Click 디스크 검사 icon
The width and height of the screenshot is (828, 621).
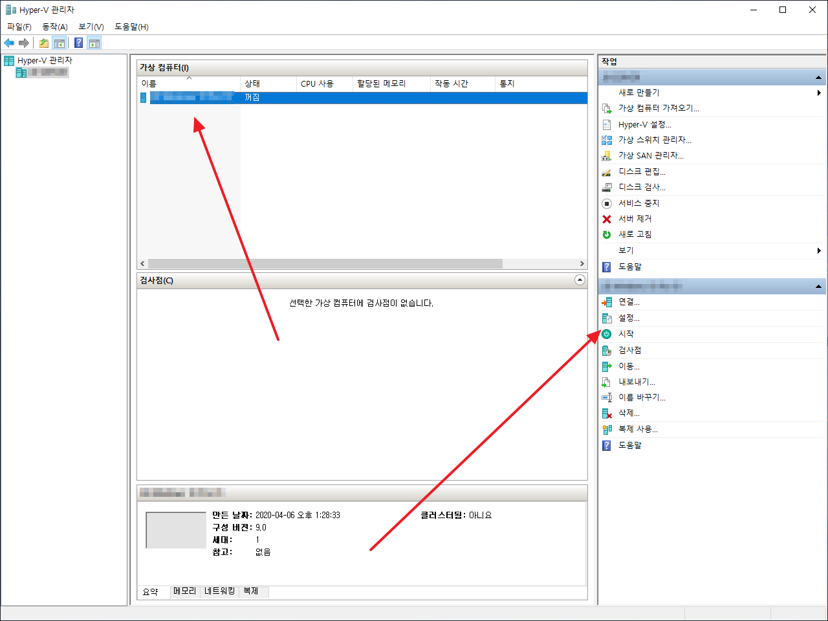click(607, 187)
